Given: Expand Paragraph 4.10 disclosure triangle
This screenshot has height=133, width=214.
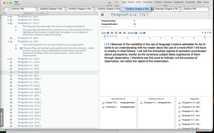Looking at the screenshot, I should (x=8, y=59).
